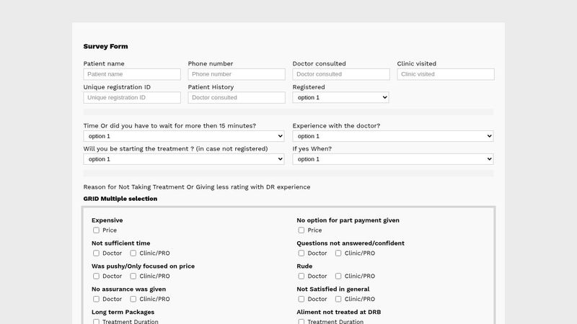
Task: Click into the Clinic visited field
Action: (x=446, y=74)
